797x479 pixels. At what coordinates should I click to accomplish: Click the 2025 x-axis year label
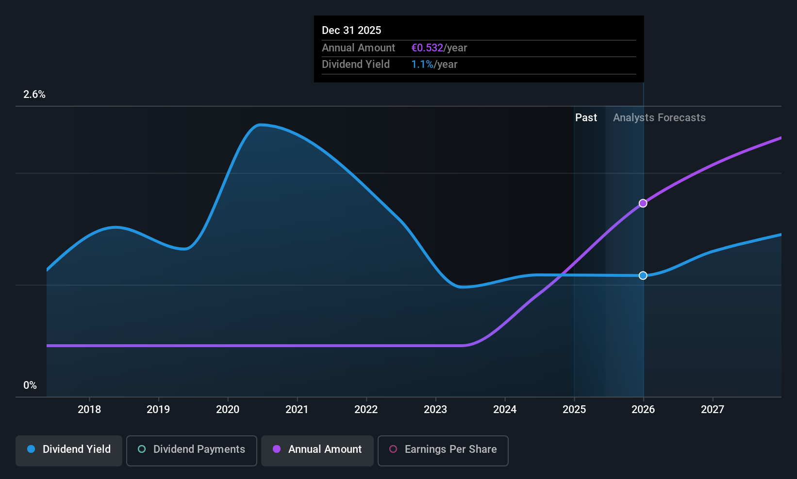[574, 410]
